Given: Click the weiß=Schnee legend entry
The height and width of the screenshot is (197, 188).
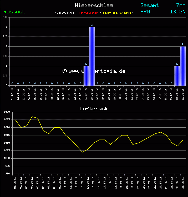Looking at the screenshot, I should point(65,13).
